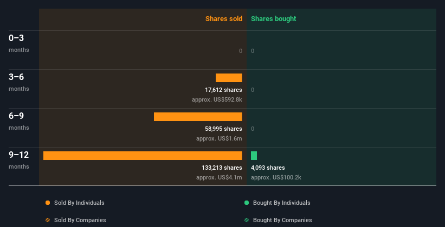Click the approx. US$592.8k value
This screenshot has width=445, height=227.
(x=217, y=100)
